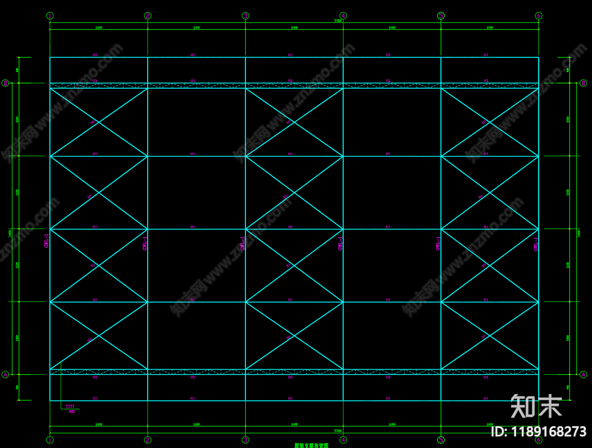Image resolution: width=592 pixels, height=448 pixels.
Task: Select axis bubble A on the right side
Action: 584,375
